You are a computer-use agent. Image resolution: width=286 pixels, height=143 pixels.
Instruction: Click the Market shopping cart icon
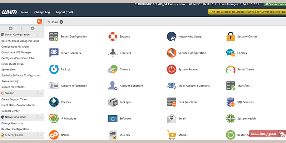172,135
